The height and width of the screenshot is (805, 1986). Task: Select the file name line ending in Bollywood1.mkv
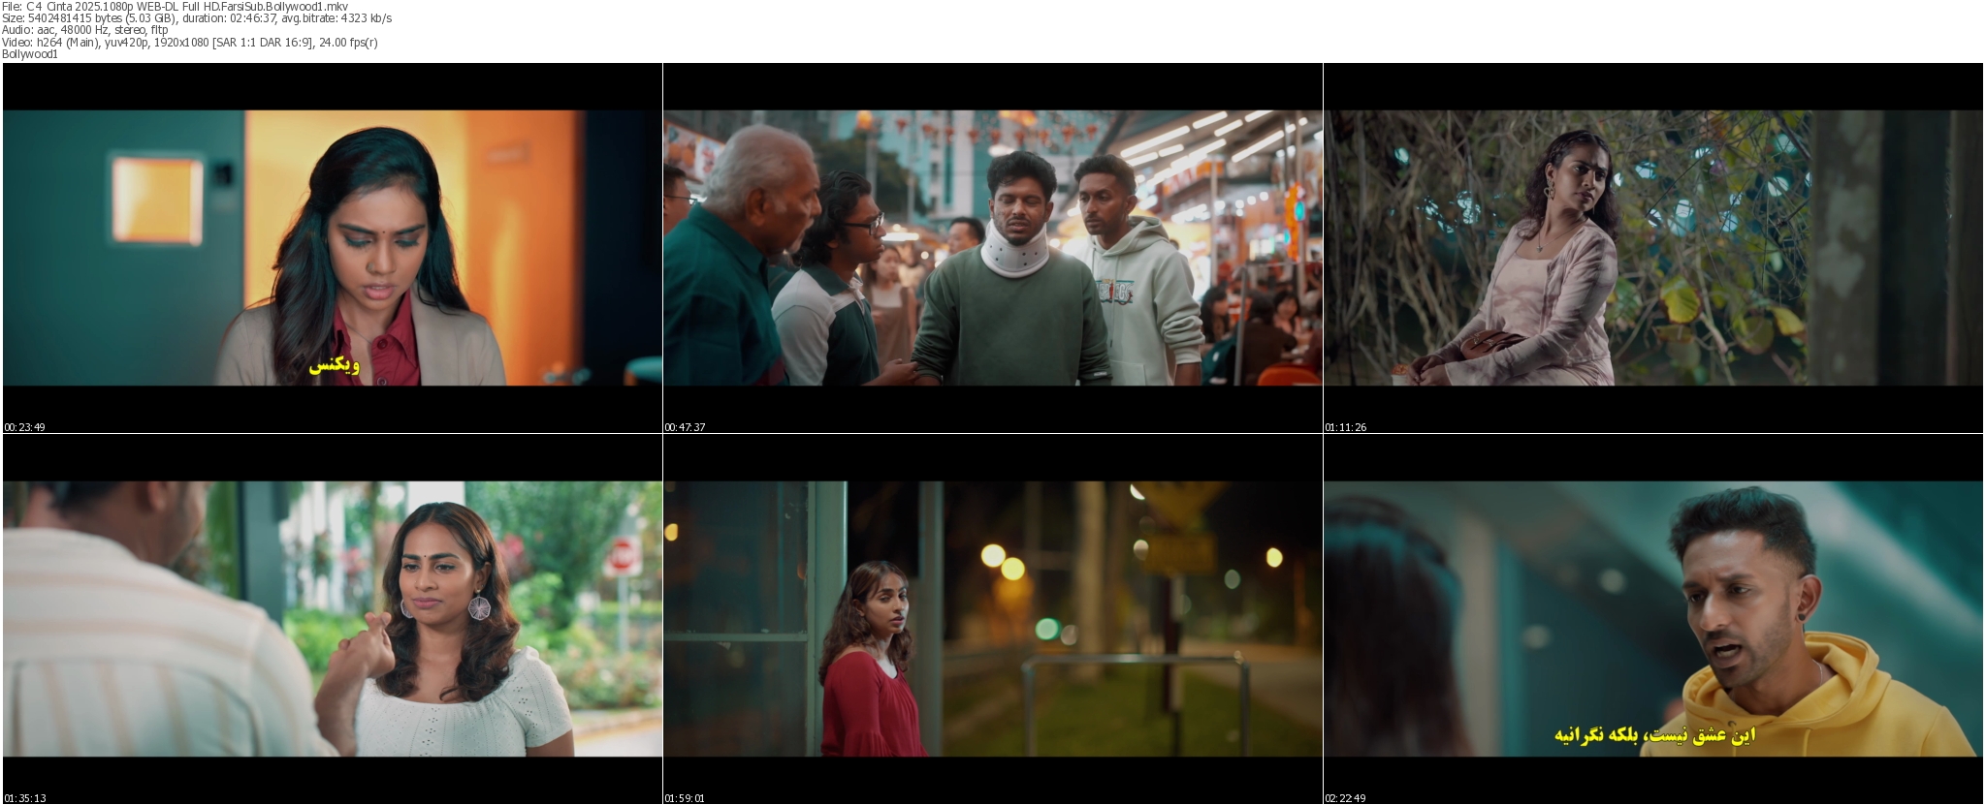[175, 7]
